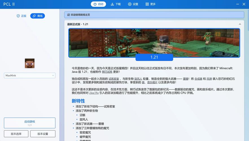The height and width of the screenshot is (141, 249).
Task: Open the 画 link
Action: coord(143,82)
